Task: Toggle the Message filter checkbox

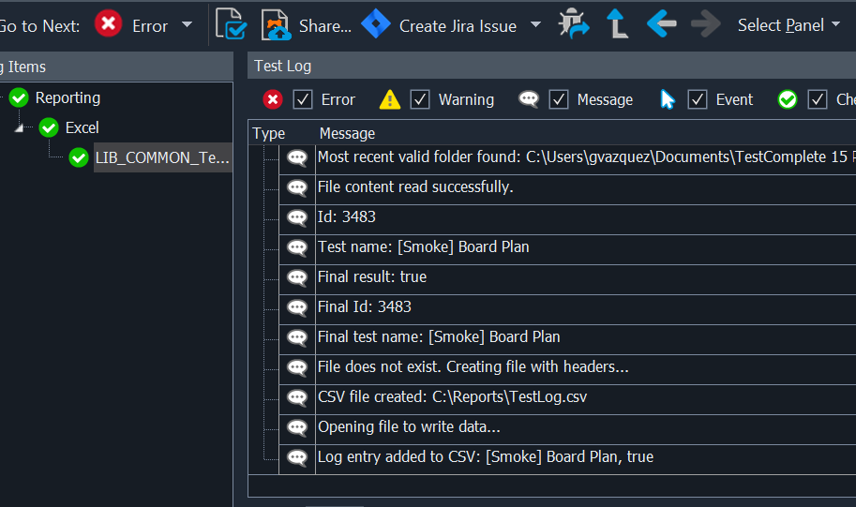Action: [x=559, y=99]
